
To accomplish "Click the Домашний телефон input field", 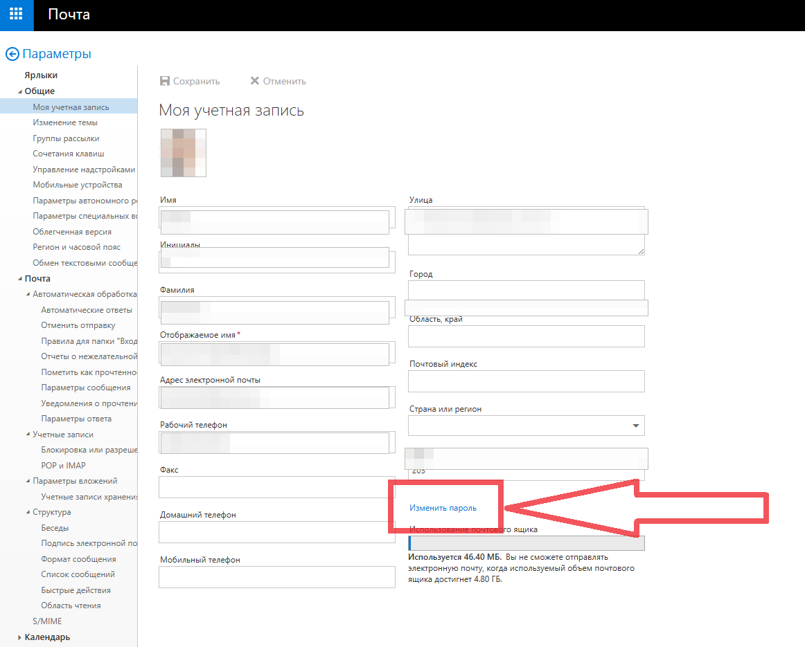I will coord(277,532).
